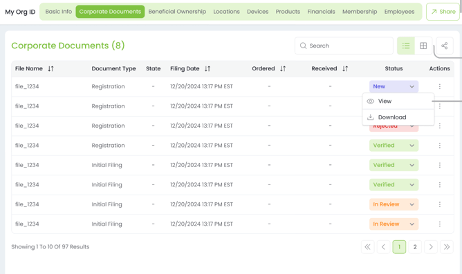This screenshot has height=274, width=462.
Task: Go to page 2 of results
Action: point(415,247)
